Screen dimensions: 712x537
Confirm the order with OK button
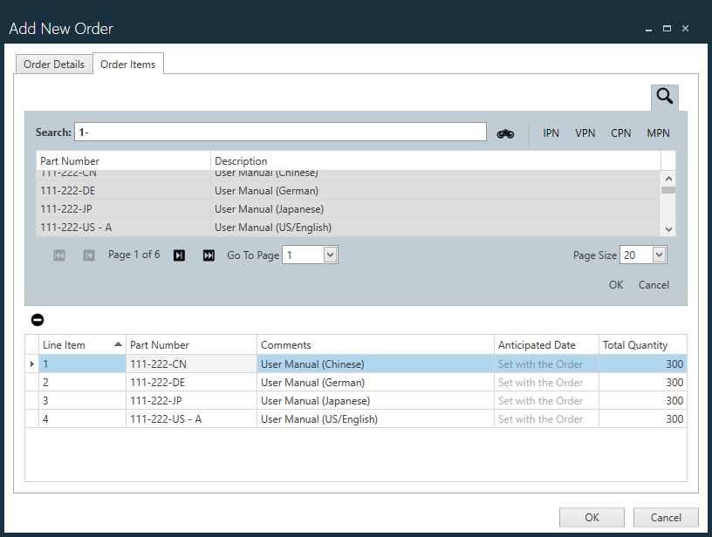click(592, 517)
